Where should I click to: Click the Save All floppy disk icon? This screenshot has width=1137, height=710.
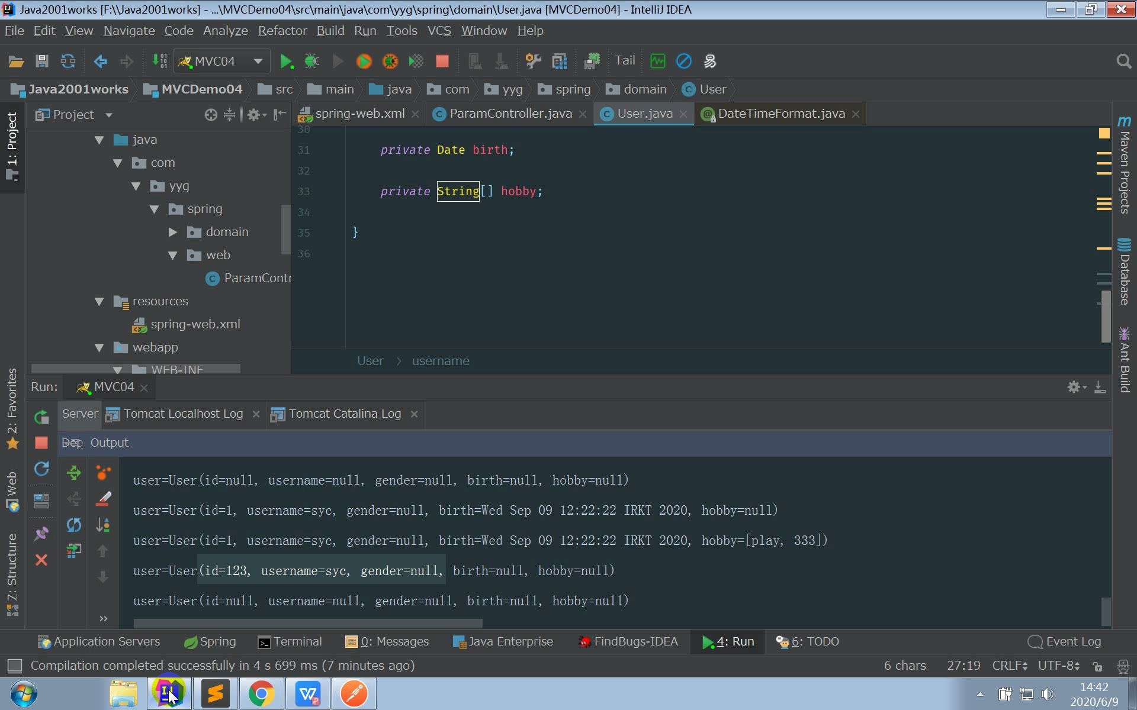(x=41, y=61)
